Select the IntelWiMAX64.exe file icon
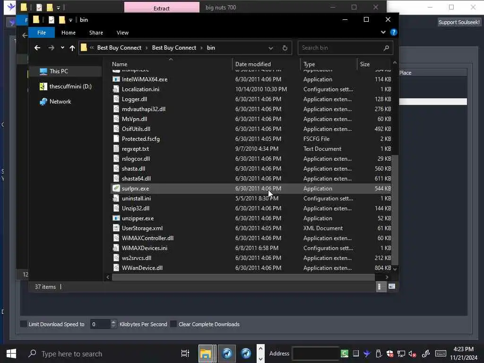The image size is (484, 363). [116, 79]
